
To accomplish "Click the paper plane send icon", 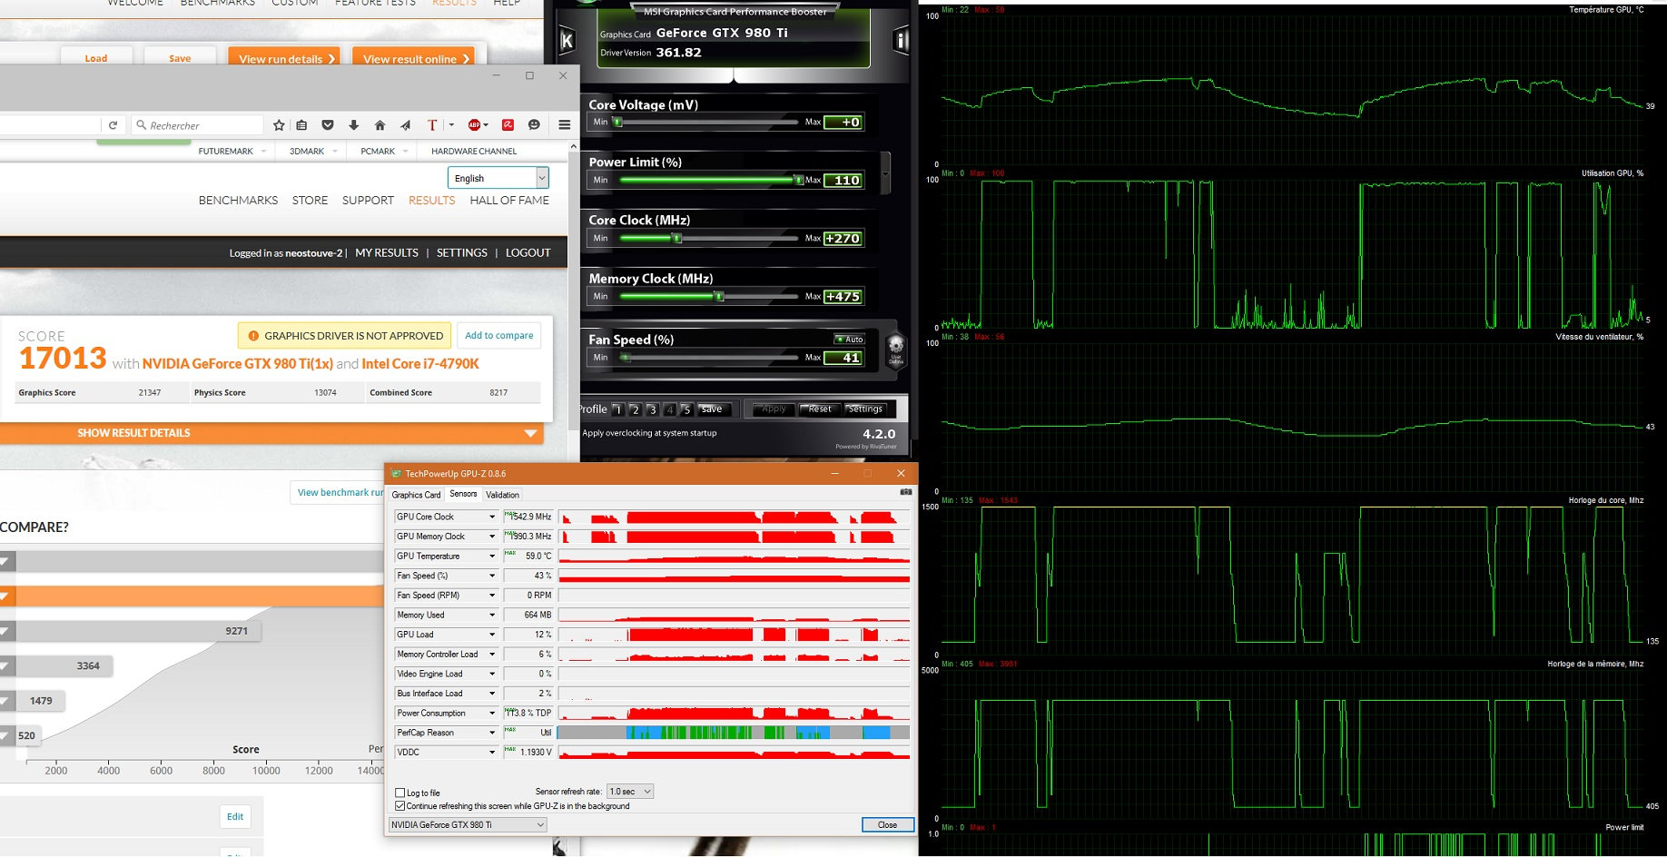I will point(405,125).
